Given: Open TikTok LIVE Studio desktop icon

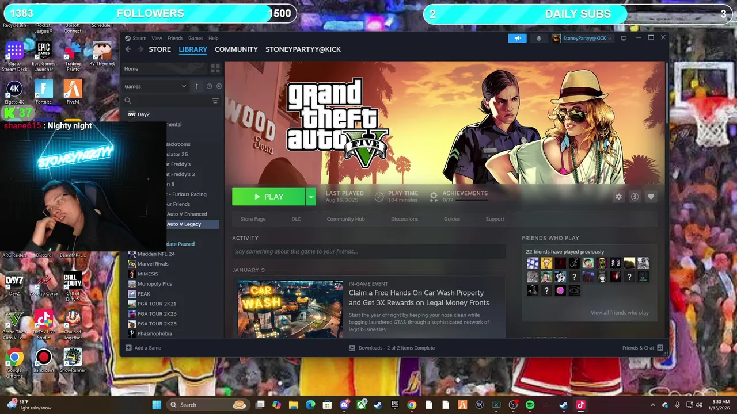Looking at the screenshot, I should coord(44,325).
